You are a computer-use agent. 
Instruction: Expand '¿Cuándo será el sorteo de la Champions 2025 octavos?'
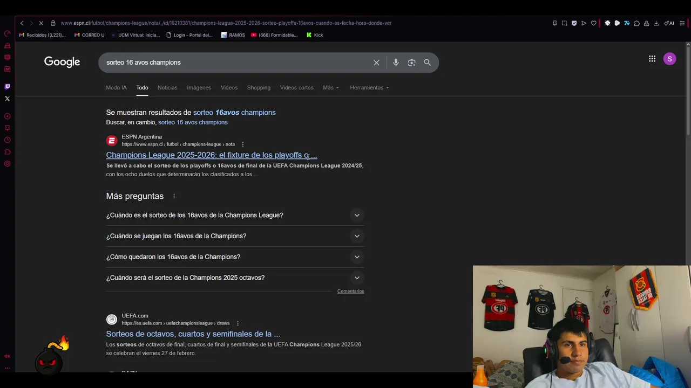[235, 278]
